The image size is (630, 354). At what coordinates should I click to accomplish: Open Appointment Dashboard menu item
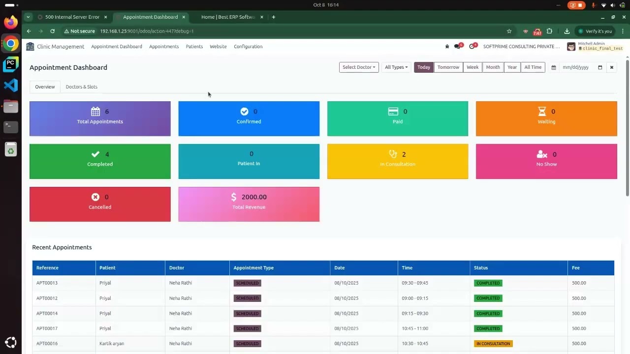117,46
